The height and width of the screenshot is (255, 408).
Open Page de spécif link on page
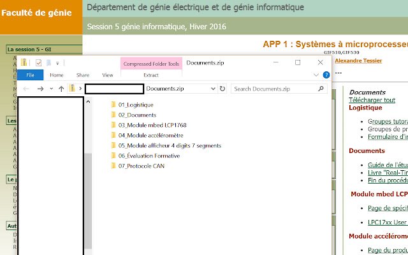pos(388,208)
